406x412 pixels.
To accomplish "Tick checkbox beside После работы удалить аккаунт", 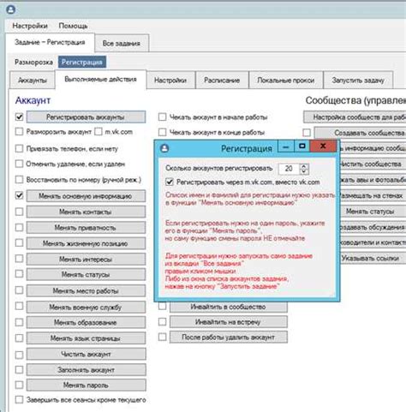I will 162,337.
